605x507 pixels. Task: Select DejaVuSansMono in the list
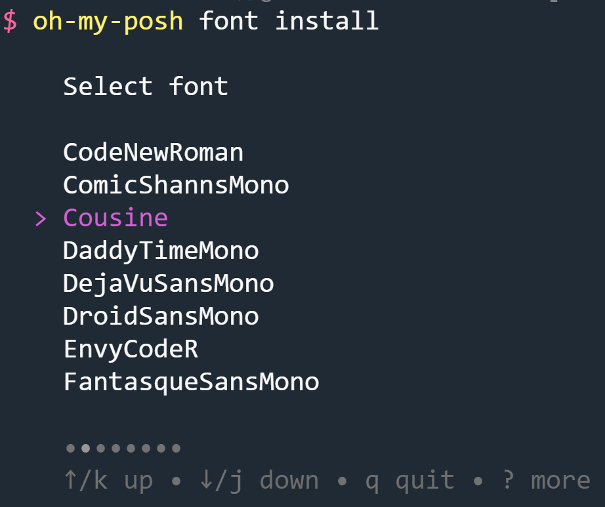click(x=168, y=284)
